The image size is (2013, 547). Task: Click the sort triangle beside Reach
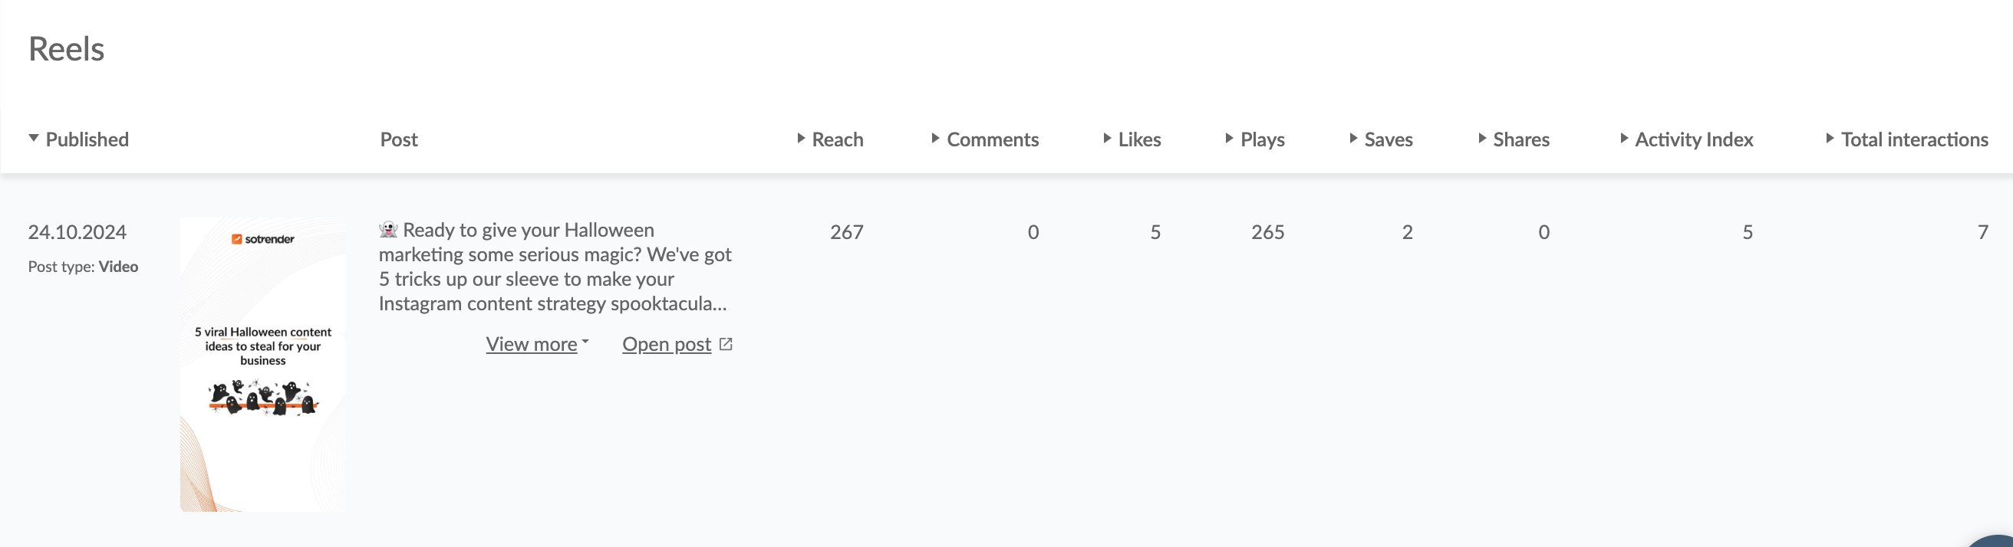(x=801, y=138)
